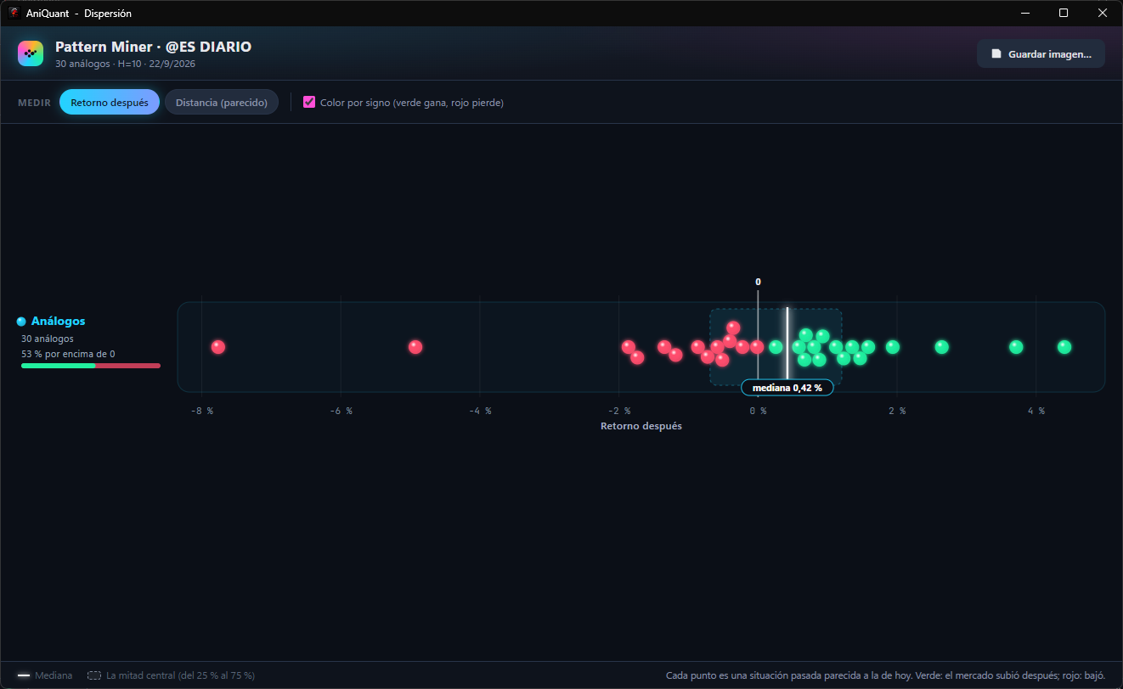The image size is (1123, 689).
Task: Click the 'Pattern Miner · @ES DIARIO' heading
Action: click(153, 47)
